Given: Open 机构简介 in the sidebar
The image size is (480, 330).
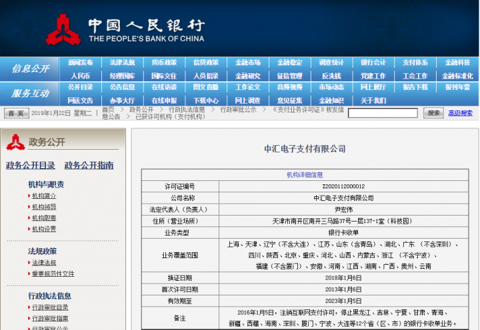Looking at the screenshot, I should pyautogui.click(x=44, y=196).
